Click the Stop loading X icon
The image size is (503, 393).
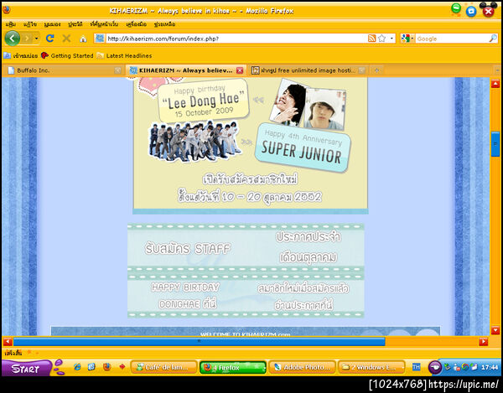coord(66,39)
